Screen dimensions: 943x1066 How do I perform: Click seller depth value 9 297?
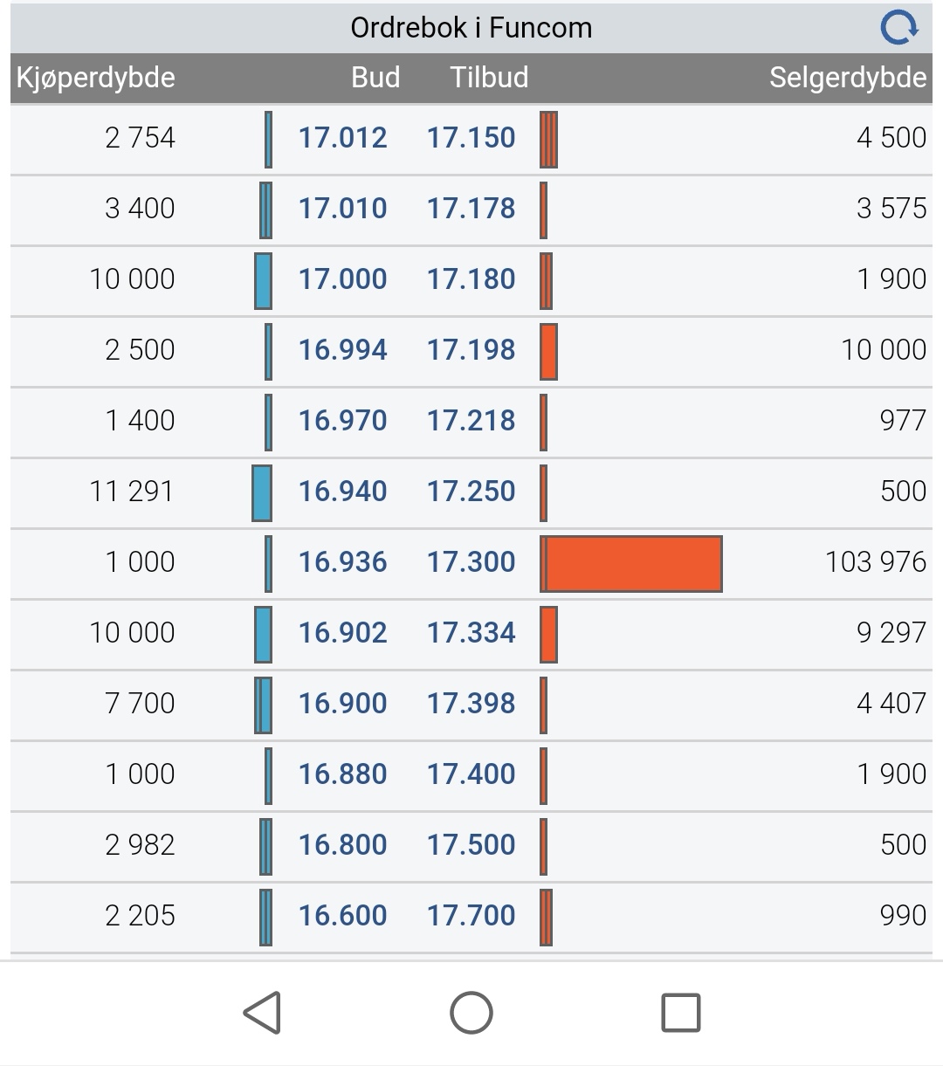pyautogui.click(x=891, y=633)
